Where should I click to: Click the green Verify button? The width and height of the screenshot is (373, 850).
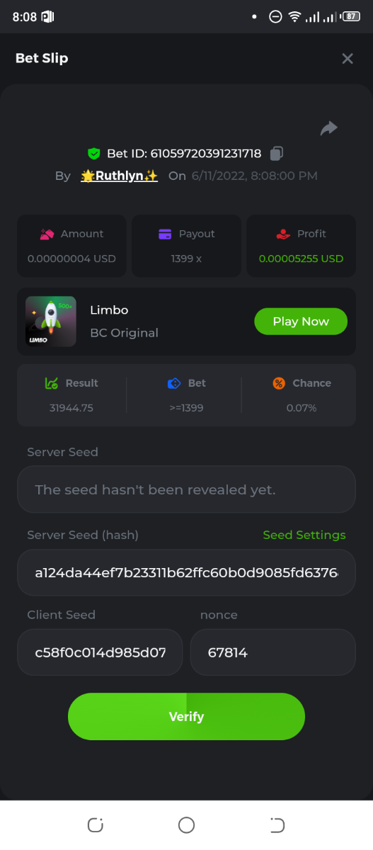tap(186, 717)
